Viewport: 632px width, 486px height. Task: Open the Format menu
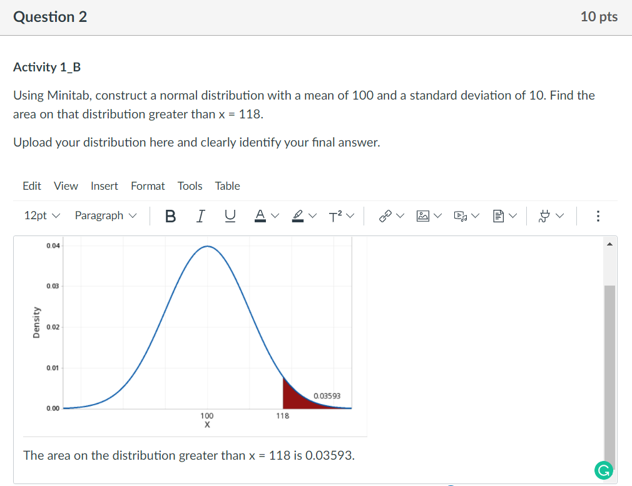pos(148,185)
